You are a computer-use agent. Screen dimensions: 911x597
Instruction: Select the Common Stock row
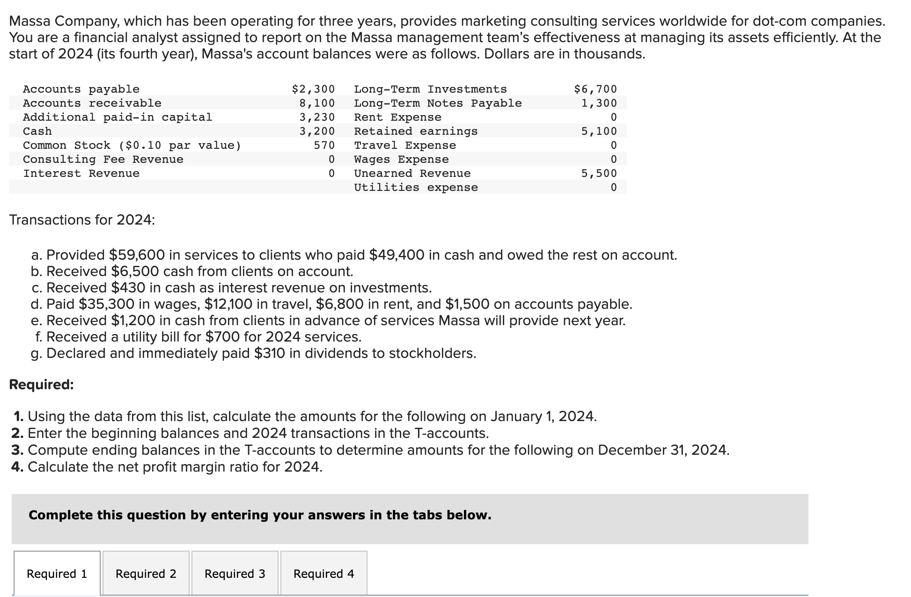pos(132,145)
